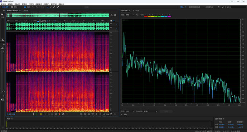This screenshot has height=132, width=247.
Task: Adjust the HUD volume knob
Action: (45, 21)
